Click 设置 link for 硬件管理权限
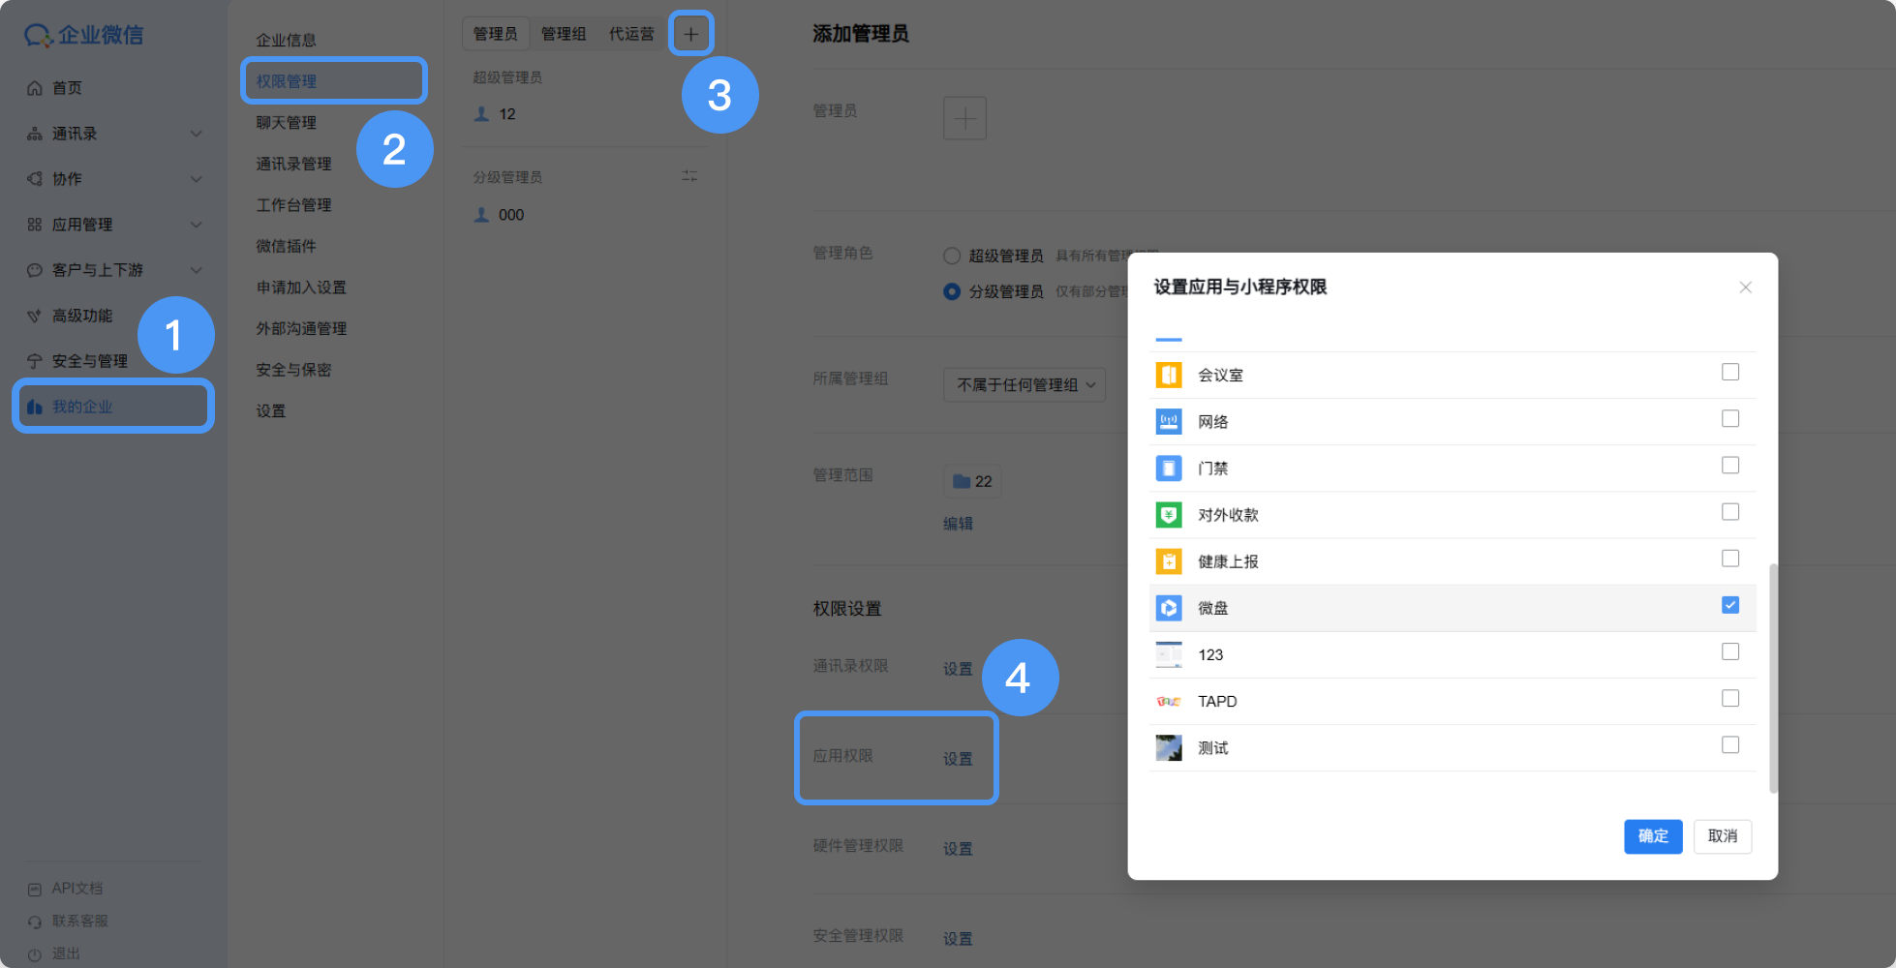Image resolution: width=1896 pixels, height=968 pixels. click(x=958, y=849)
